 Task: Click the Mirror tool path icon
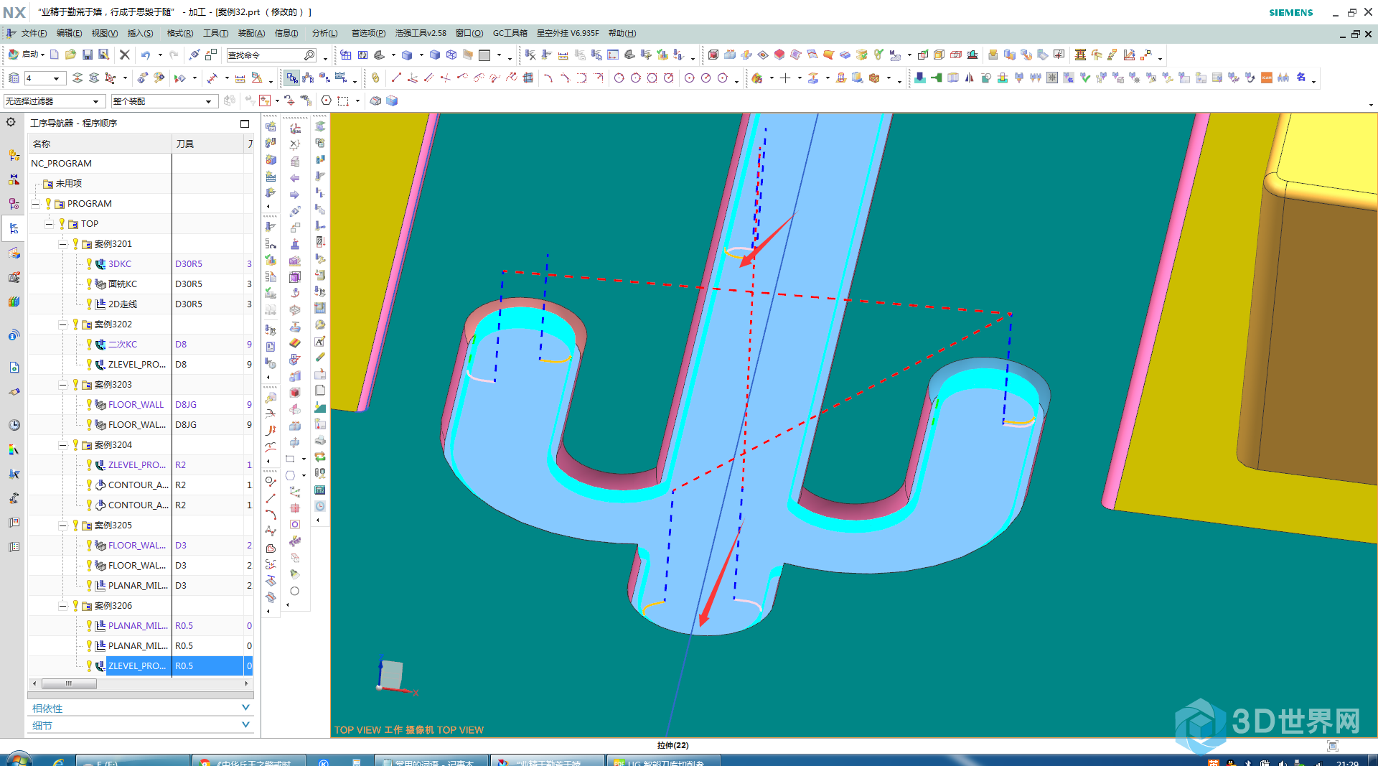[x=970, y=78]
